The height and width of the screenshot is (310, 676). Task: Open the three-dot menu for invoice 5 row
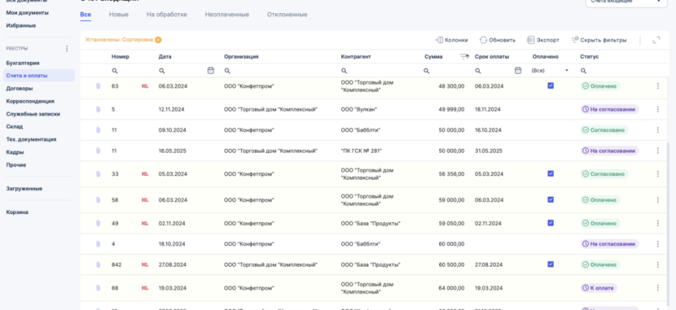(657, 109)
